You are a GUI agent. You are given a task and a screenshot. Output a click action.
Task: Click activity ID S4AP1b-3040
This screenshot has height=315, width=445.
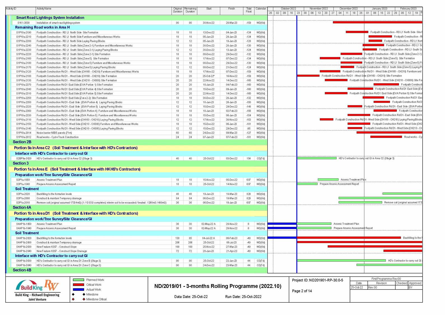[24, 265]
